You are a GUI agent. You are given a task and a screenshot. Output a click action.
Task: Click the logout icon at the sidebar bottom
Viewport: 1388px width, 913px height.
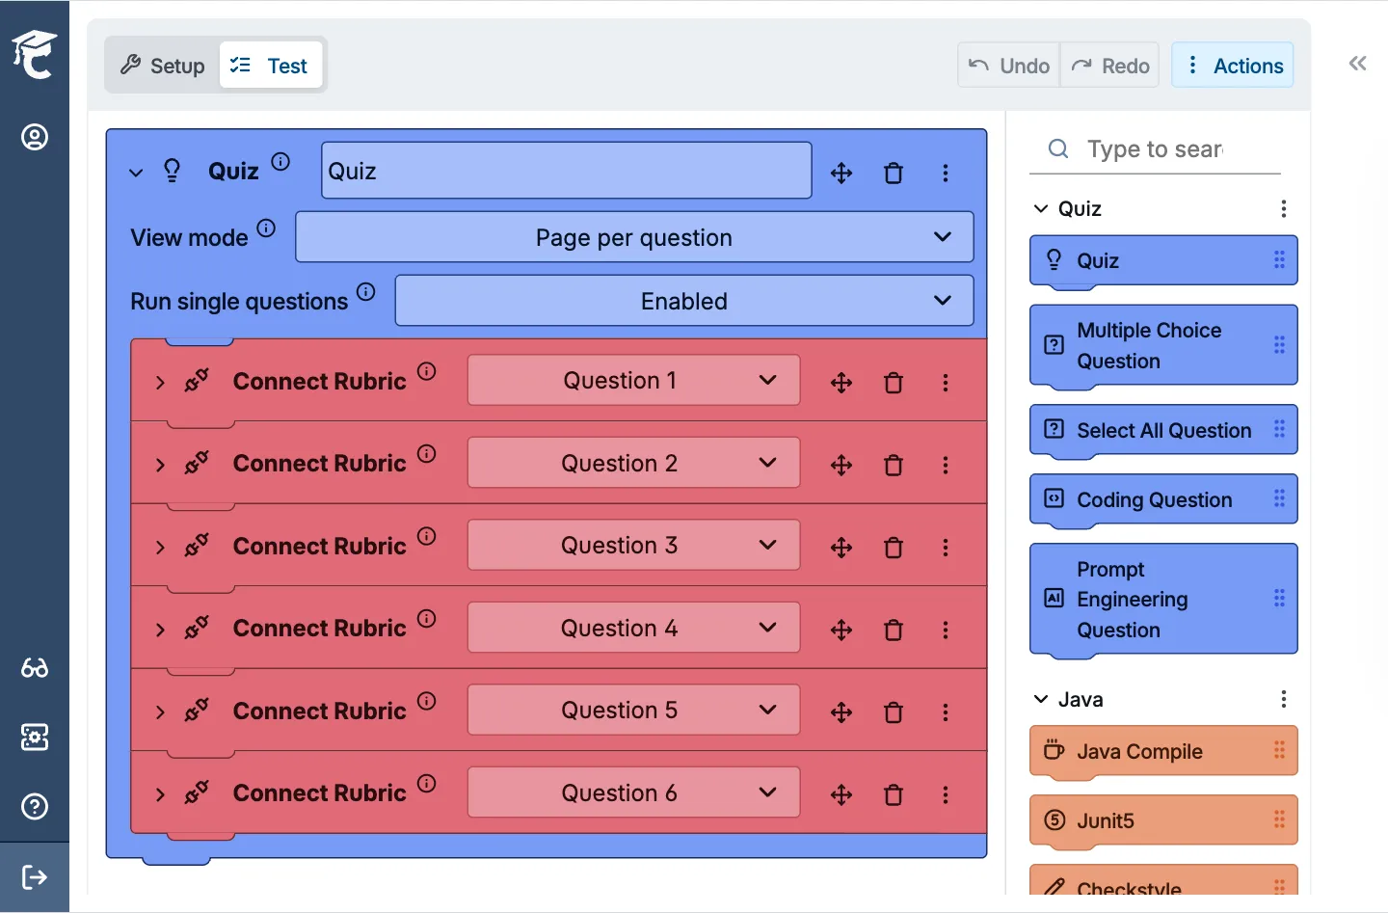coord(35,877)
